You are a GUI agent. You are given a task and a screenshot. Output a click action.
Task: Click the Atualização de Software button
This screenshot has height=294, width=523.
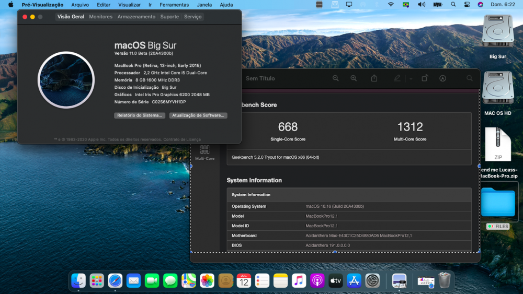pos(198,115)
